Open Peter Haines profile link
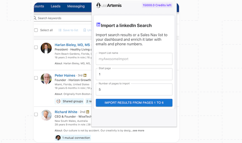This screenshot has height=143, width=242. [x=65, y=75]
